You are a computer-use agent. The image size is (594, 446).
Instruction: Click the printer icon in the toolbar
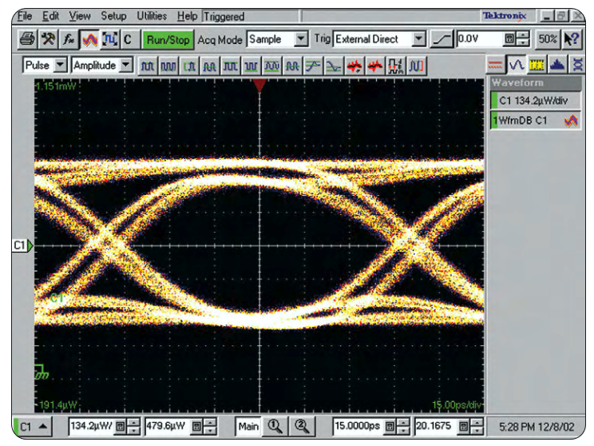click(27, 39)
